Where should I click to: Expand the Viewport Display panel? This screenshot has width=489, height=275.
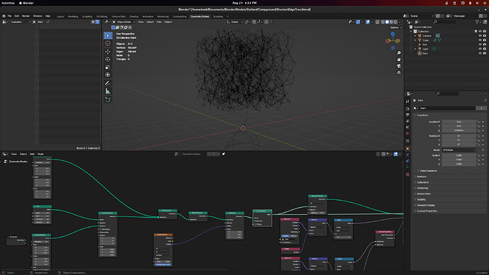tap(425, 206)
